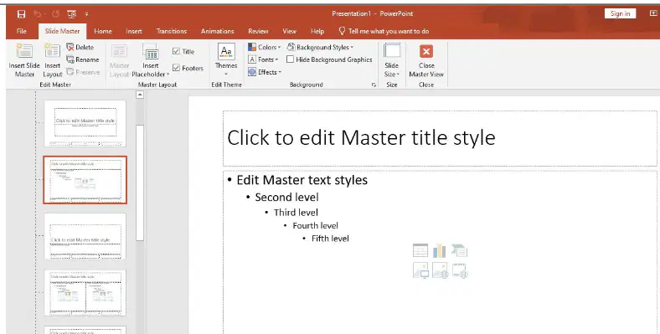Click the 'Fifth level' text
Image resolution: width=660 pixels, height=334 pixels.
(x=330, y=239)
